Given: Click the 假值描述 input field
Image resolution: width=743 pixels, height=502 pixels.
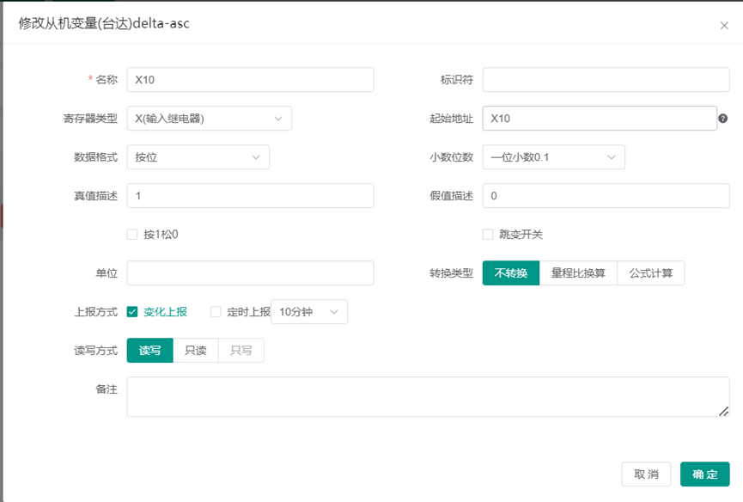Looking at the screenshot, I should (606, 196).
